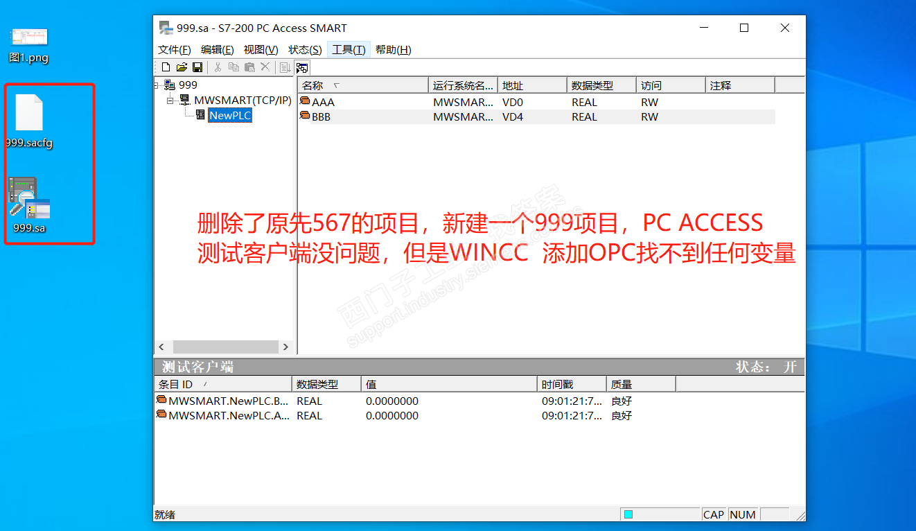This screenshot has width=916, height=531.
Task: Click the application icon in the title bar
Action: pyautogui.click(x=165, y=28)
